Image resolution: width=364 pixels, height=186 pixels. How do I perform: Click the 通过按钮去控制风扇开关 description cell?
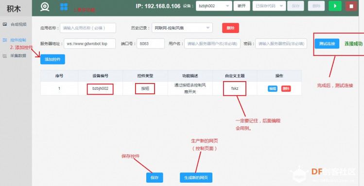click(x=190, y=88)
